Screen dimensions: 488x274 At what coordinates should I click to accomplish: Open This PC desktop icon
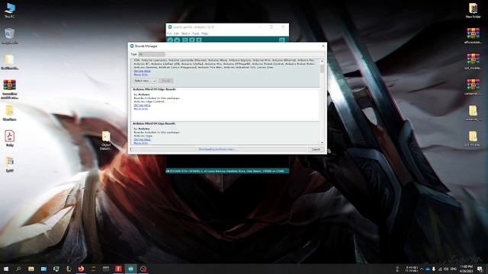pos(10,10)
